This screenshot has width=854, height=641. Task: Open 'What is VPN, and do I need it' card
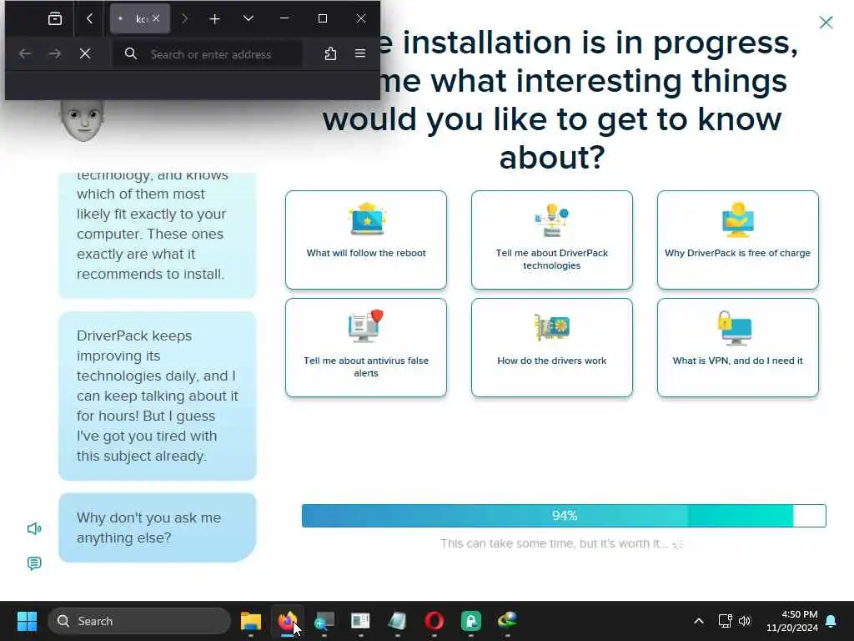click(x=737, y=348)
